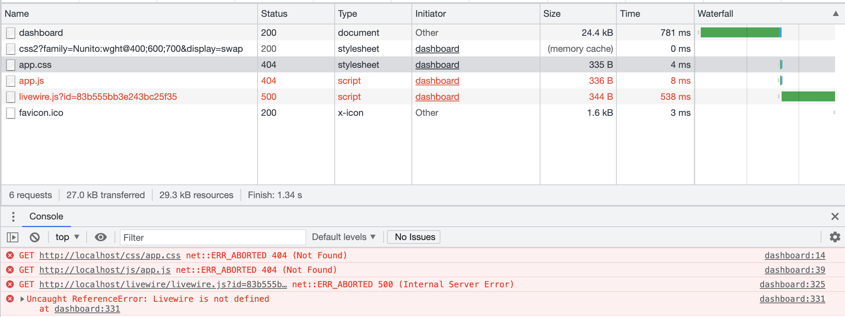Image resolution: width=845 pixels, height=317 pixels.
Task: Close the Console drawer
Action: tap(835, 216)
